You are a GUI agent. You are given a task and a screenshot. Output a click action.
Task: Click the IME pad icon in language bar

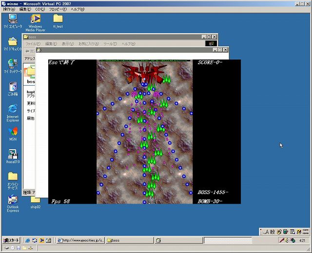tap(279, 232)
